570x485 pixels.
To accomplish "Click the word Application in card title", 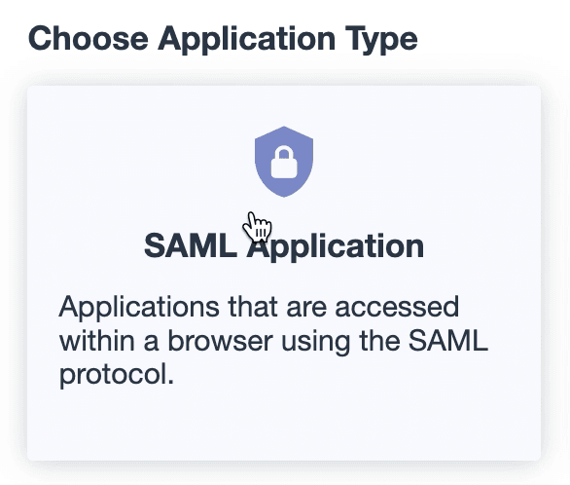I will coord(336,247).
